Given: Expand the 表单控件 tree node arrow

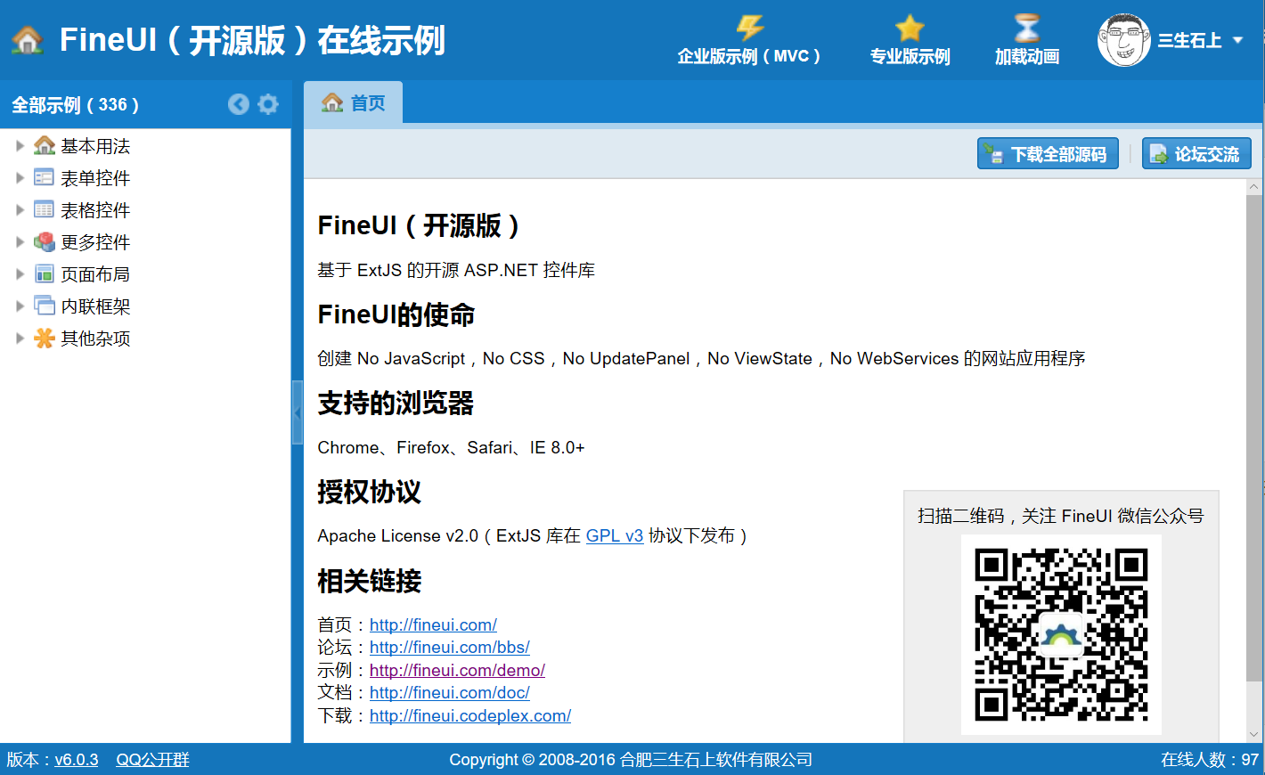Looking at the screenshot, I should pyautogui.click(x=20, y=177).
